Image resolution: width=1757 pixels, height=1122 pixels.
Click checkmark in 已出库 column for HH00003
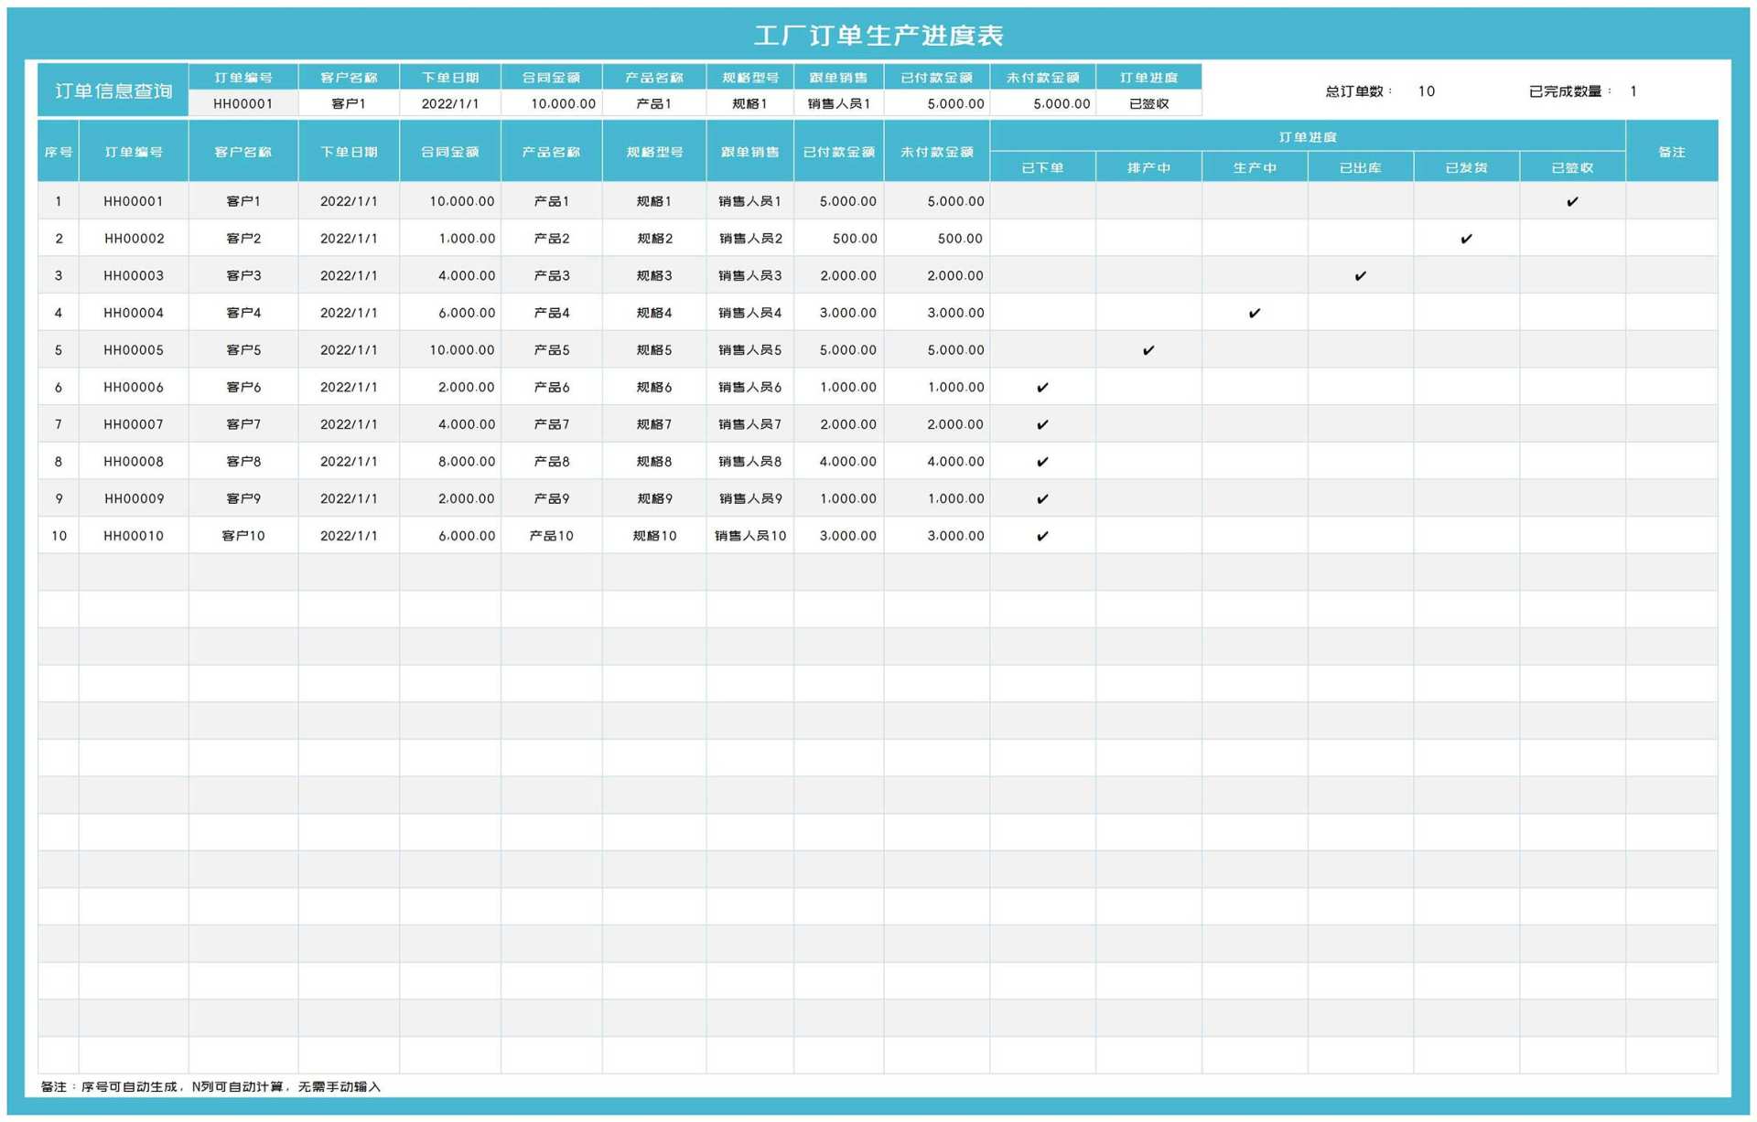pos(1360,275)
